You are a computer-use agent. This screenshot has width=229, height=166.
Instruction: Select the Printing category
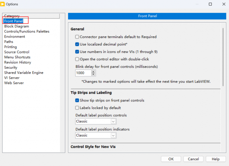tap(10, 47)
